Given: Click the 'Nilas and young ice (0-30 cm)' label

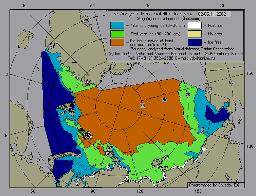Looking at the screenshot, I should click(158, 26).
